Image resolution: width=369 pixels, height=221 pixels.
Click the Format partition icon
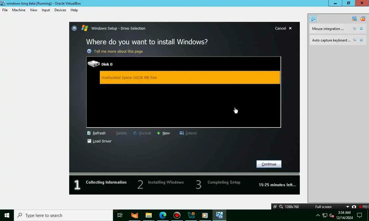pos(135,133)
